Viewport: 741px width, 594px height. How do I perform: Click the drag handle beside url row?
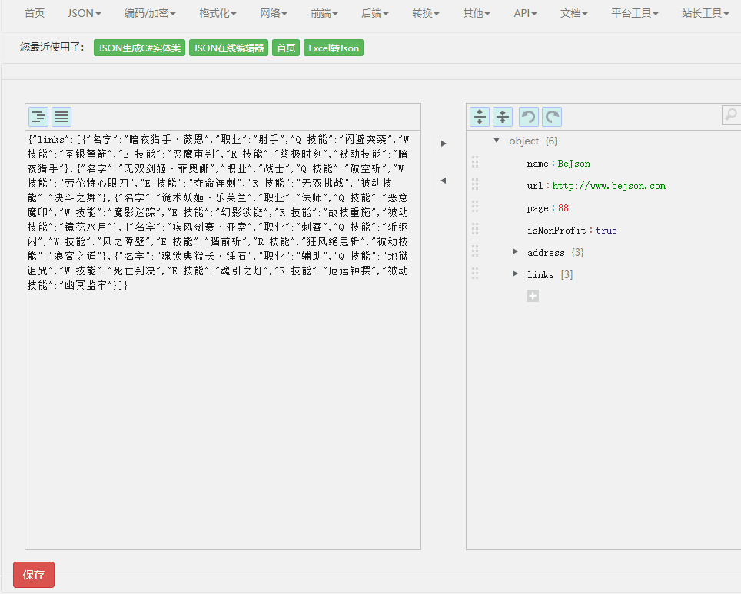point(475,184)
